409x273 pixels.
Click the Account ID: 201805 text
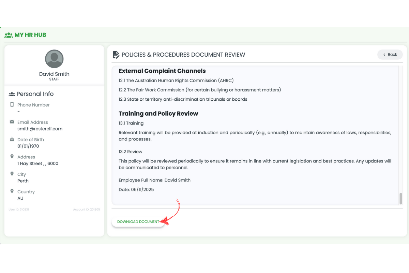pos(87,209)
